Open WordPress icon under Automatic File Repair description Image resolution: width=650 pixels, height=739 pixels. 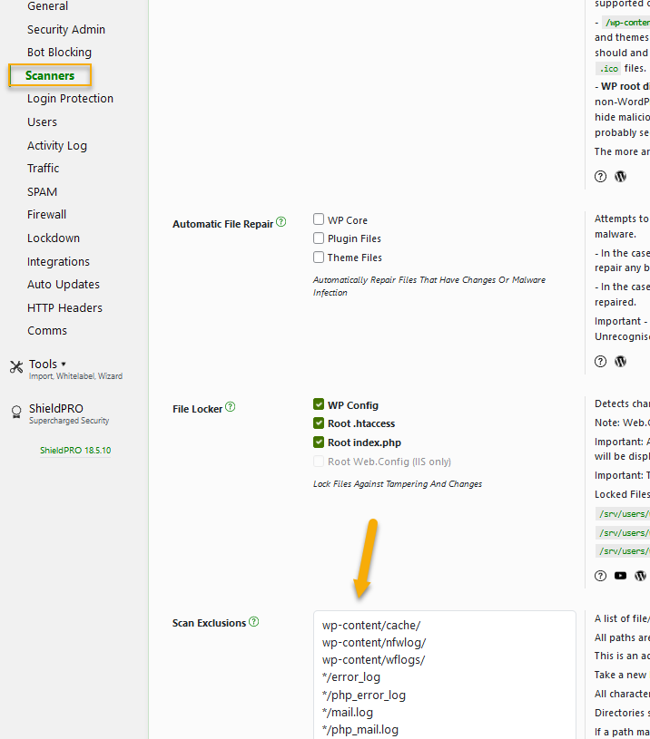click(x=620, y=362)
